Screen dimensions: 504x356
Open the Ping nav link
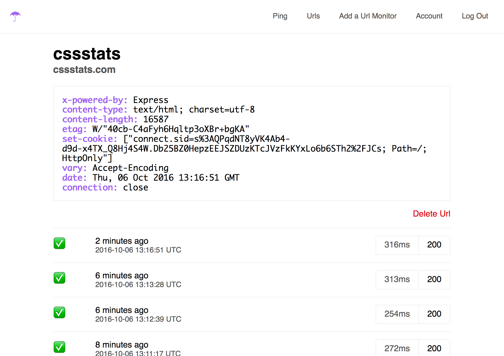[280, 16]
